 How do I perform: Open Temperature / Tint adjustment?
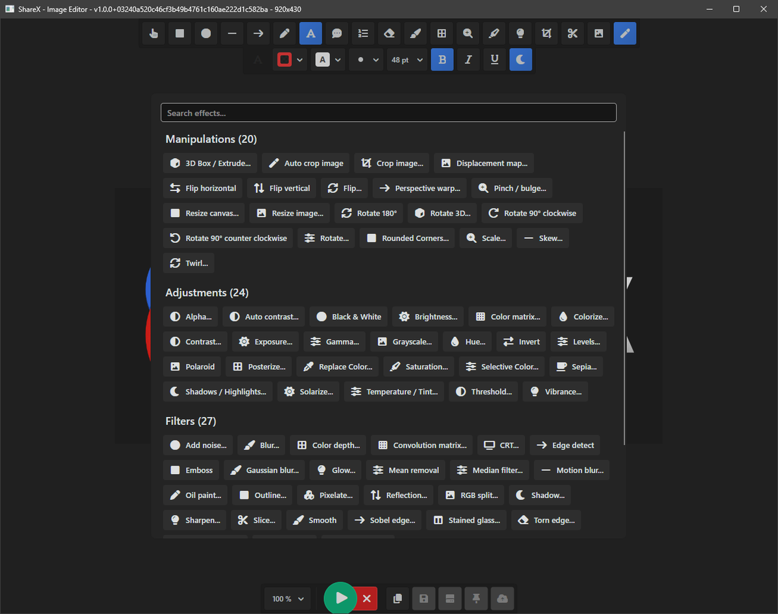(394, 391)
